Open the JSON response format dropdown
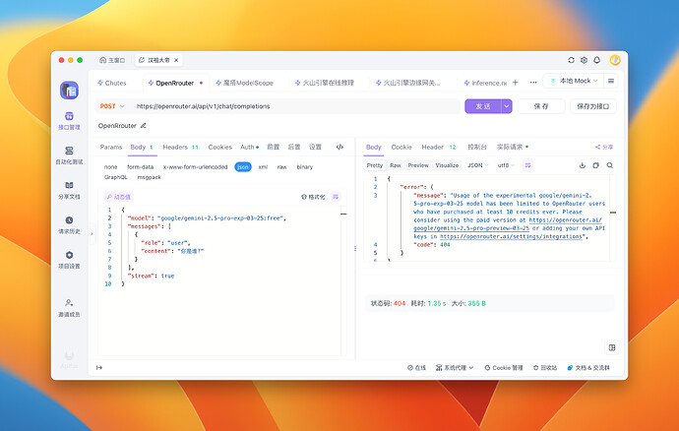The image size is (679, 431). click(477, 165)
